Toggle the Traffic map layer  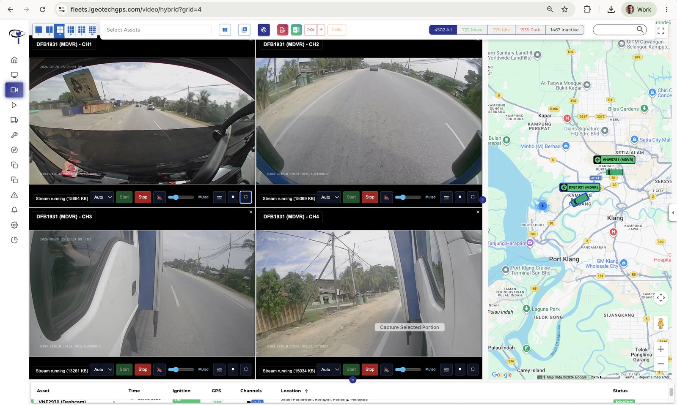337,30
